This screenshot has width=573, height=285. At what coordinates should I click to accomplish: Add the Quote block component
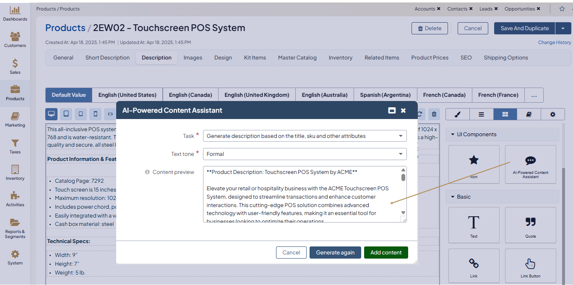(530, 225)
